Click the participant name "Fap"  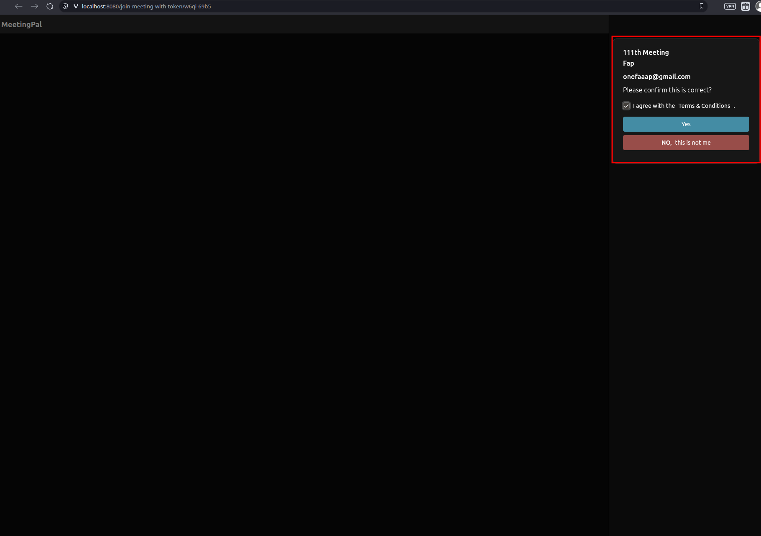pos(628,63)
